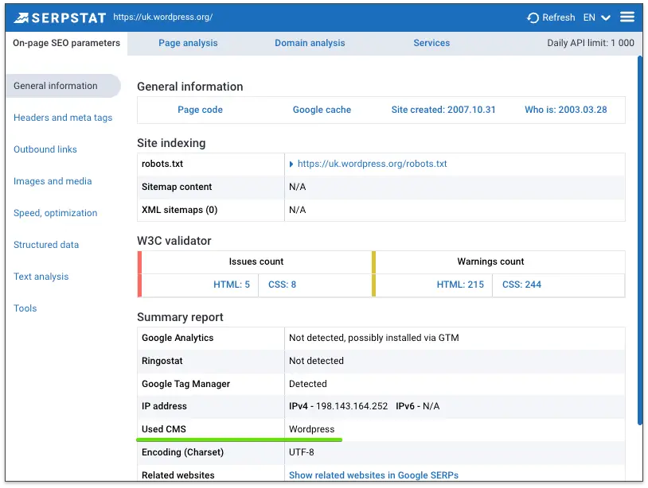Click the Ringostat row label
Screen dimensions: 648x488
[162, 361]
